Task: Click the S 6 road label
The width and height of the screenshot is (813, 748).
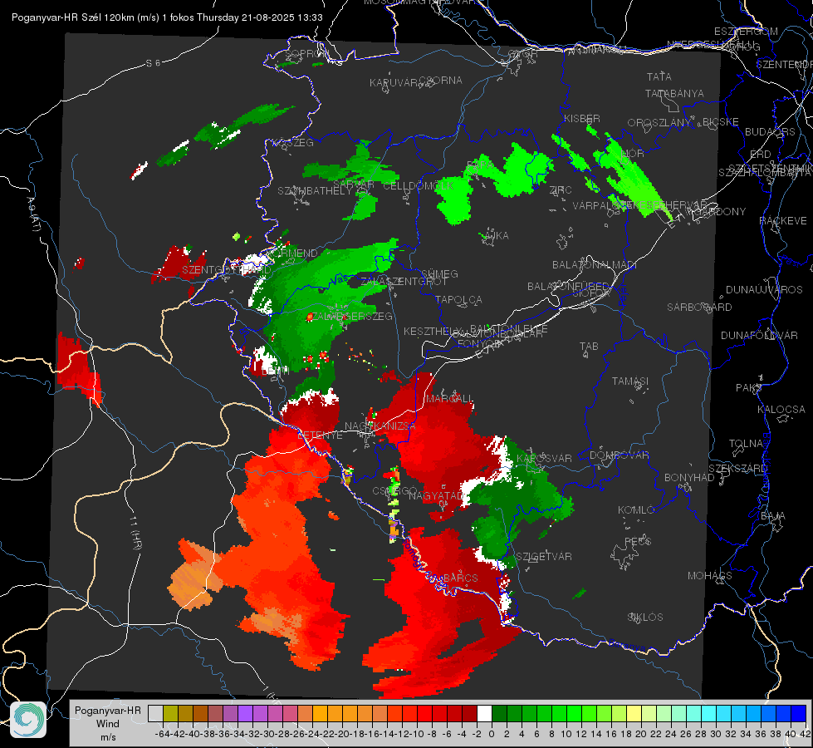Action: (x=153, y=63)
